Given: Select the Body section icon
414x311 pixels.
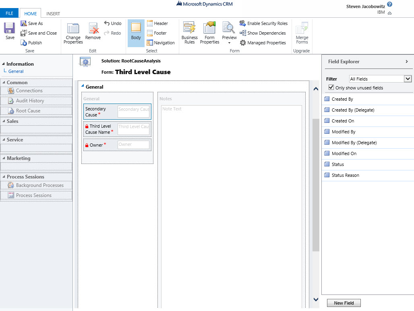Looking at the screenshot, I should 136,28.
